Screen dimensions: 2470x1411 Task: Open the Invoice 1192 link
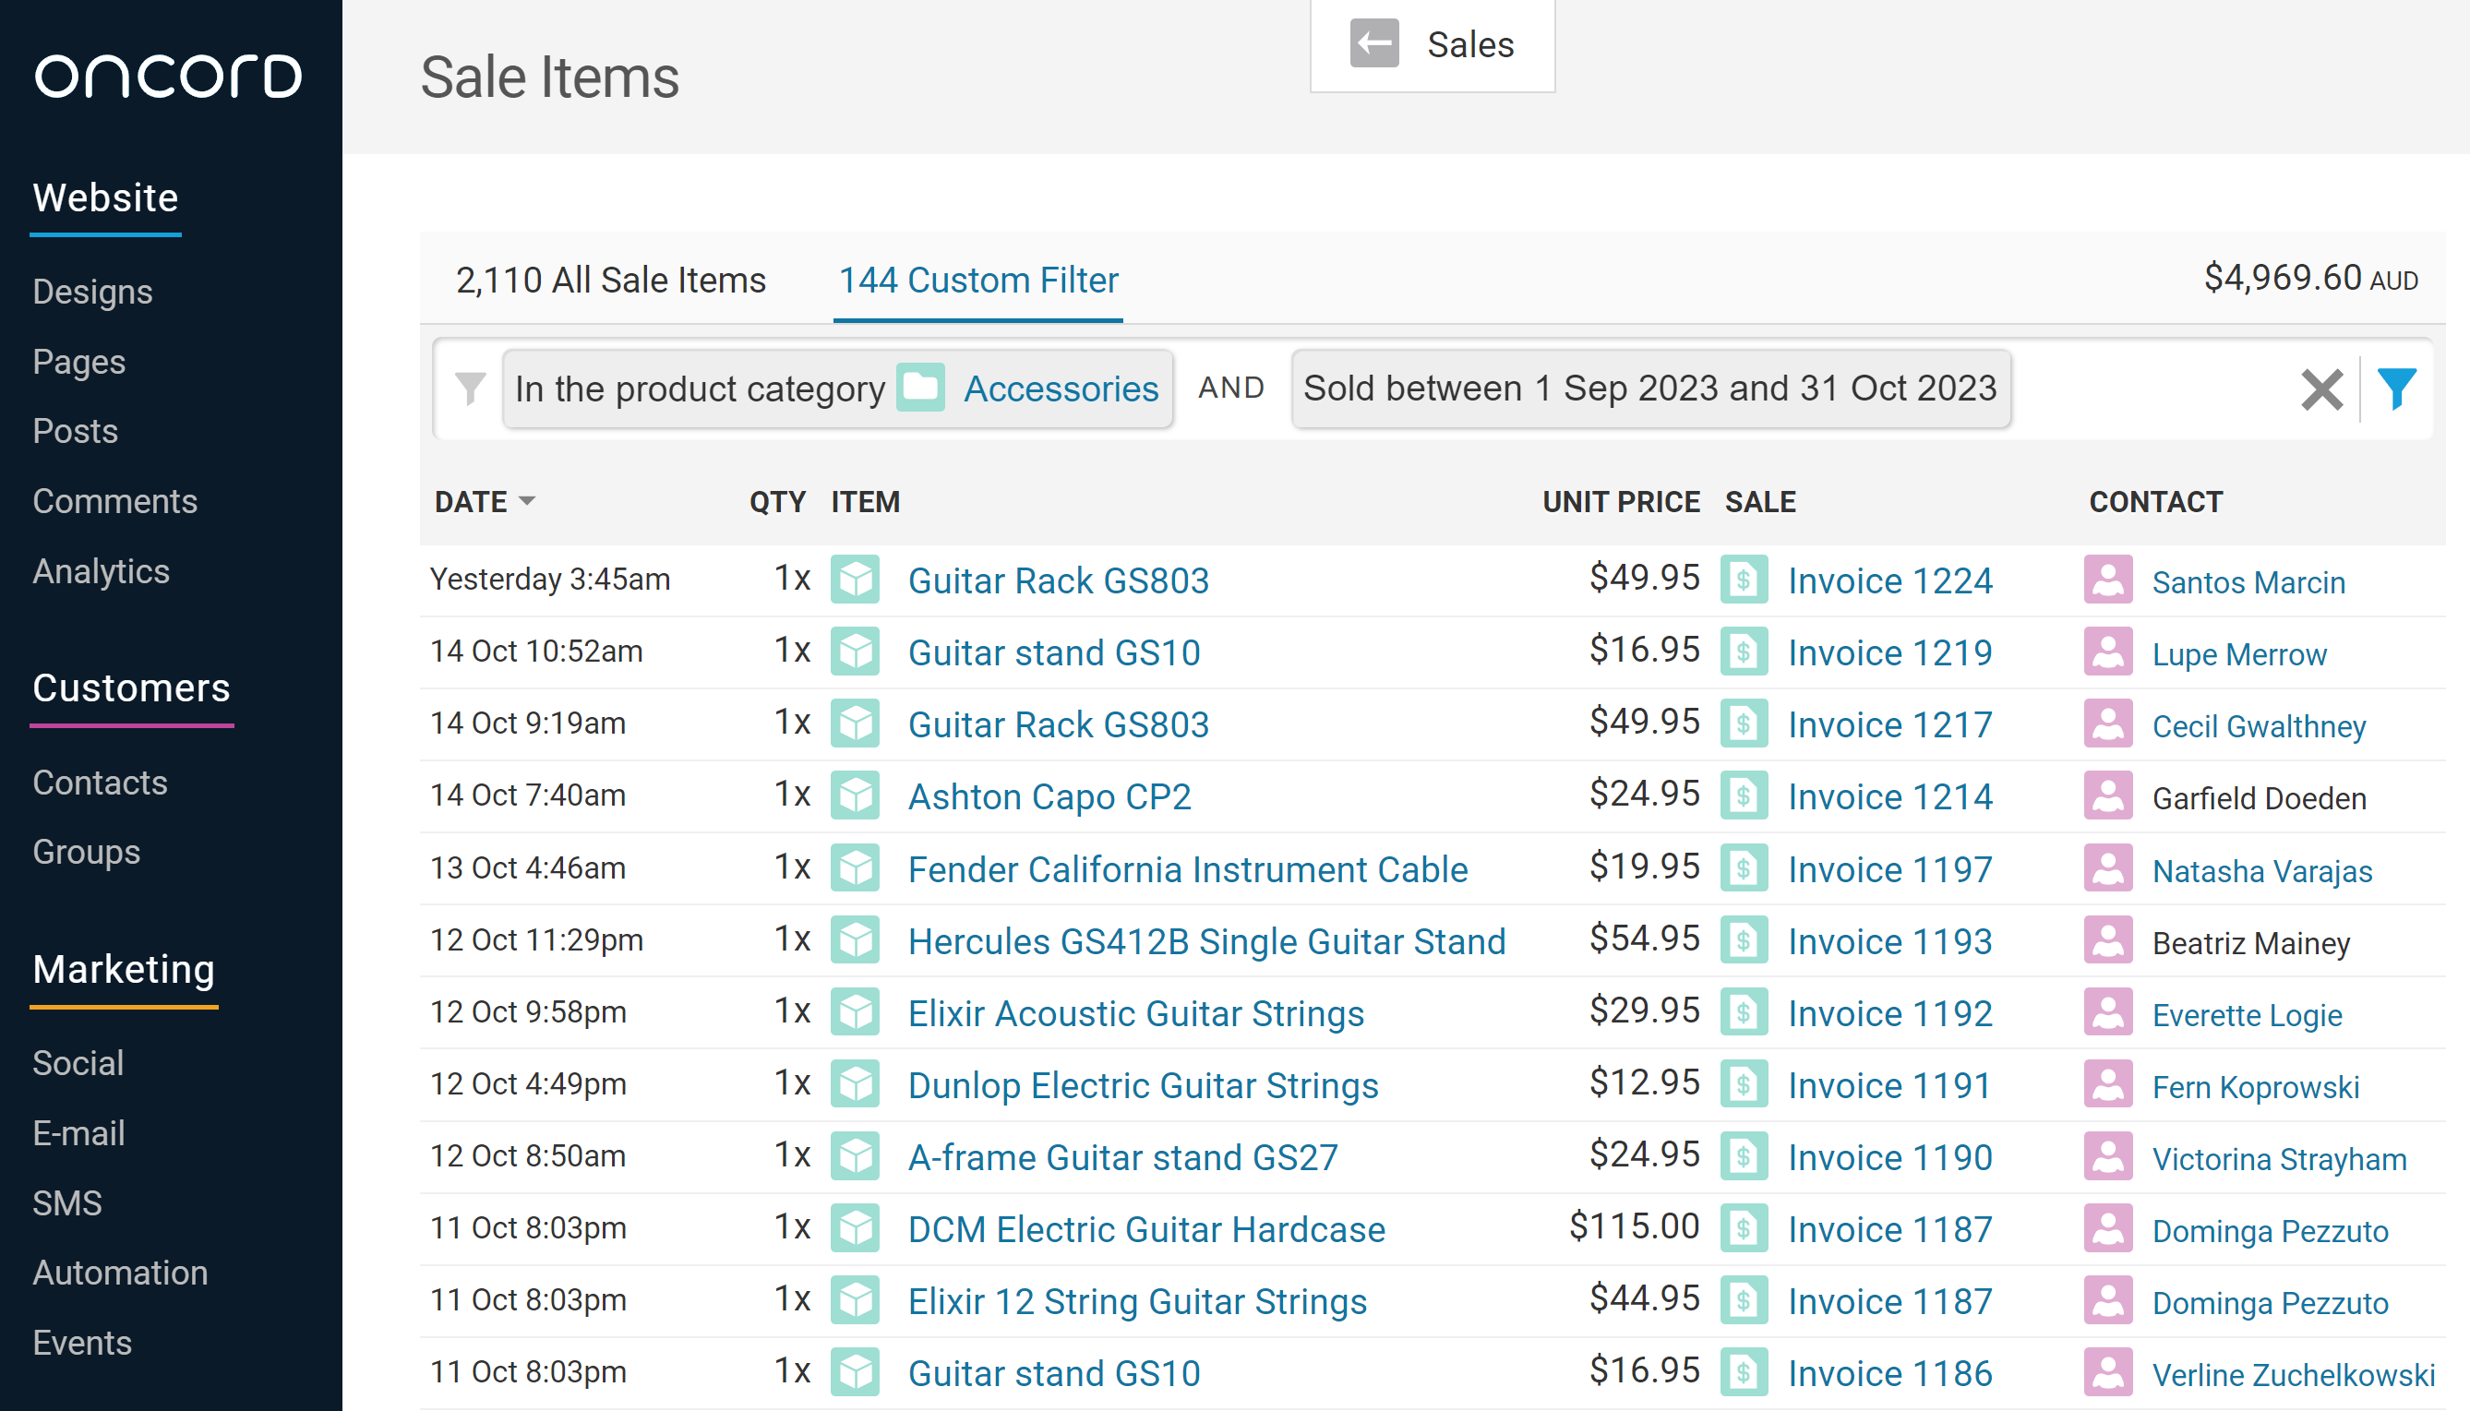[x=1889, y=1013]
